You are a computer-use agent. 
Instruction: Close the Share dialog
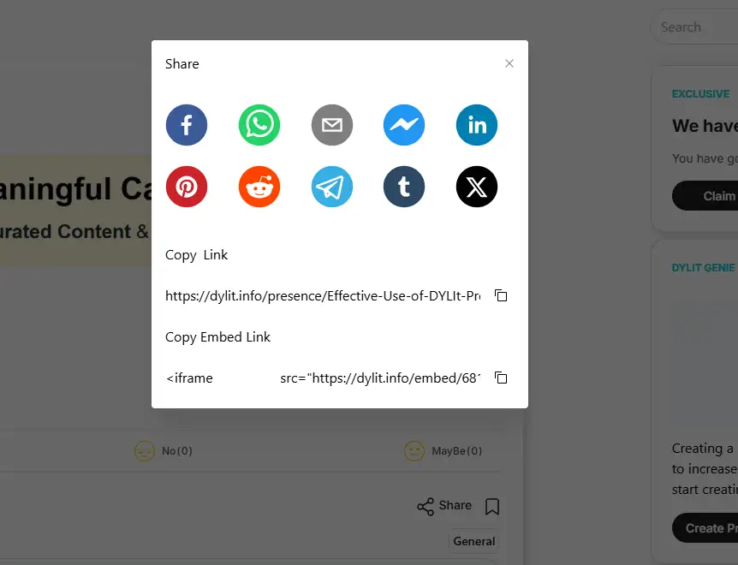509,63
